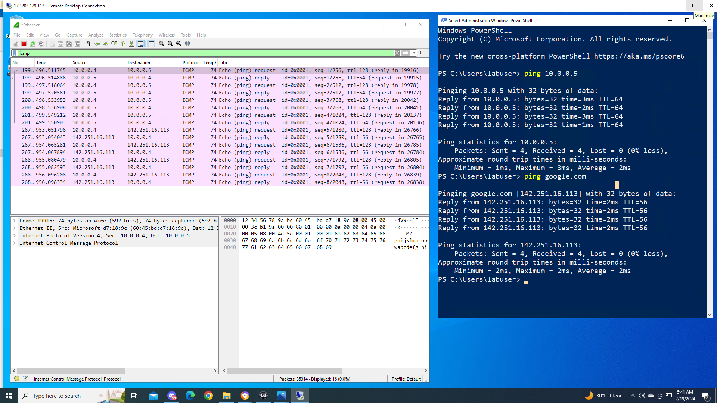
Task: Toggle auto-scroll during live capture
Action: (140, 44)
